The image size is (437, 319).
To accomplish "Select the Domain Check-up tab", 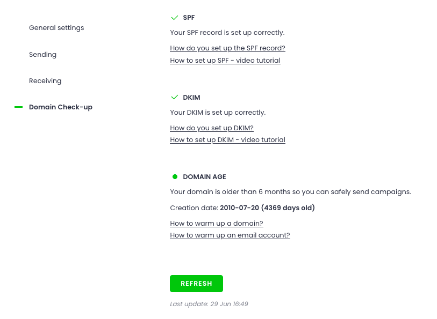I will [60, 107].
